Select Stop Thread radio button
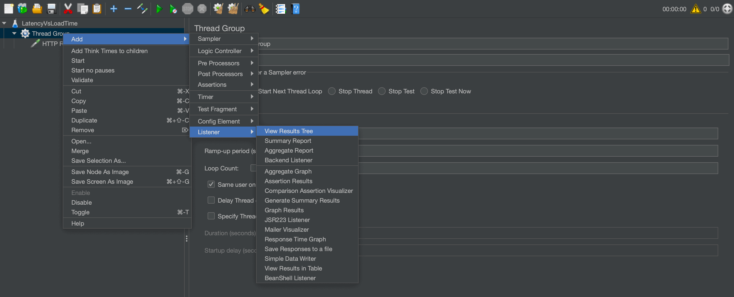The image size is (734, 297). 332,91
